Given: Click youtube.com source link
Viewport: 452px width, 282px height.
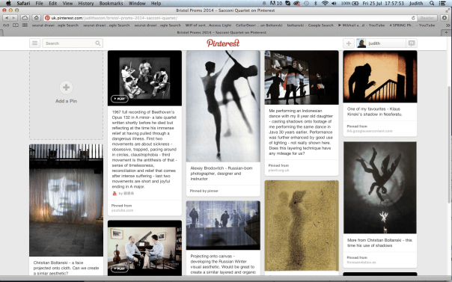Looking at the screenshot, I should point(122,210).
